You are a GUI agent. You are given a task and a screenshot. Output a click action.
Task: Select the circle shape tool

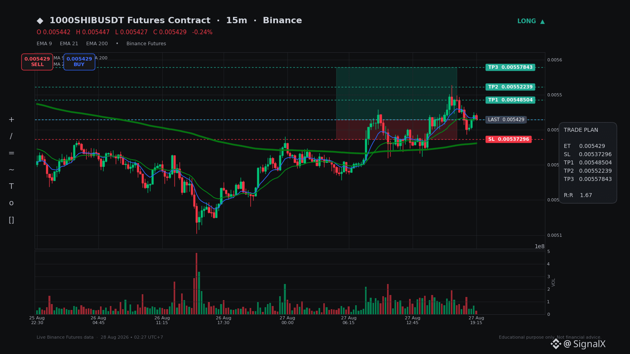(11, 203)
